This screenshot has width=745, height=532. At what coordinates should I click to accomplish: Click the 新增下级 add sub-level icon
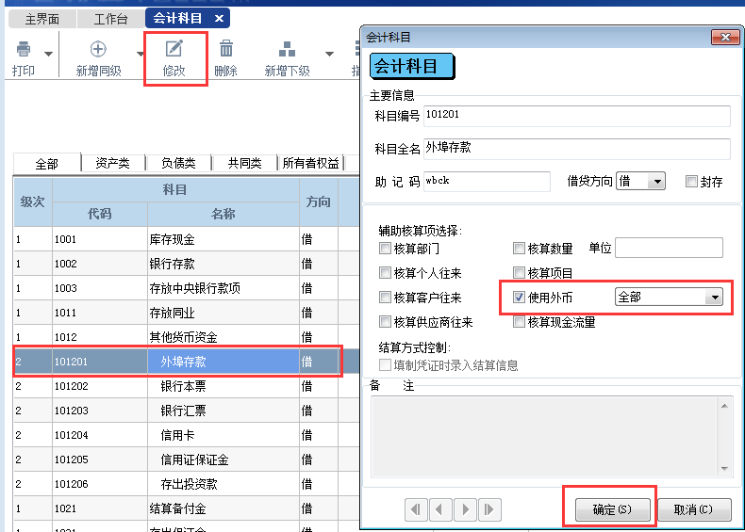click(x=287, y=50)
